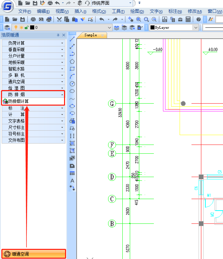Open the 修改(M) menu
This screenshot has height=259, width=223.
coord(195,12)
